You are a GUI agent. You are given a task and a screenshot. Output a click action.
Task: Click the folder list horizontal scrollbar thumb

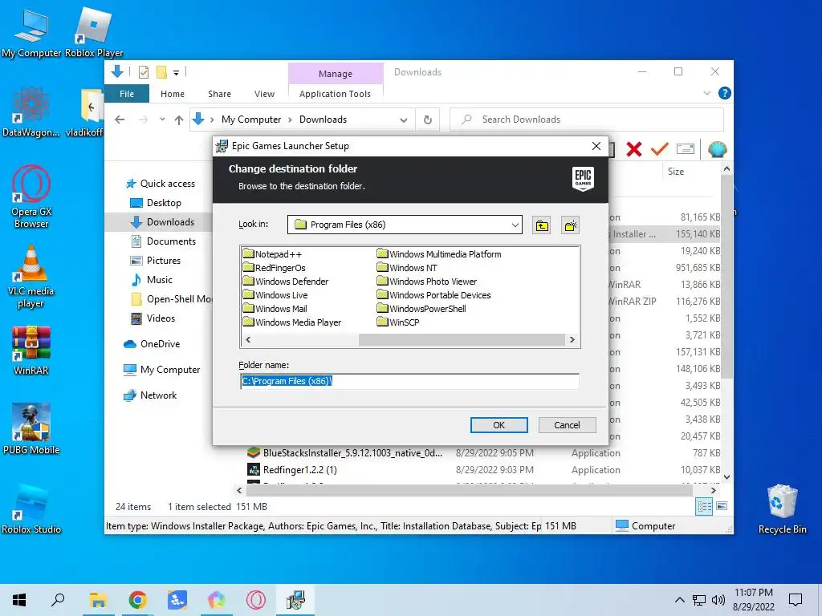pos(462,340)
